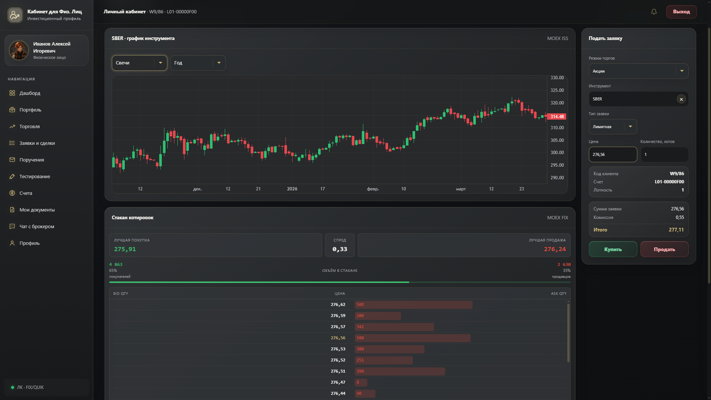Click the best sell price 276,24

[x=555, y=249]
